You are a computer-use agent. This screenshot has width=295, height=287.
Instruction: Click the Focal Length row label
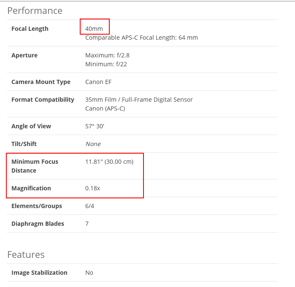tap(30, 29)
